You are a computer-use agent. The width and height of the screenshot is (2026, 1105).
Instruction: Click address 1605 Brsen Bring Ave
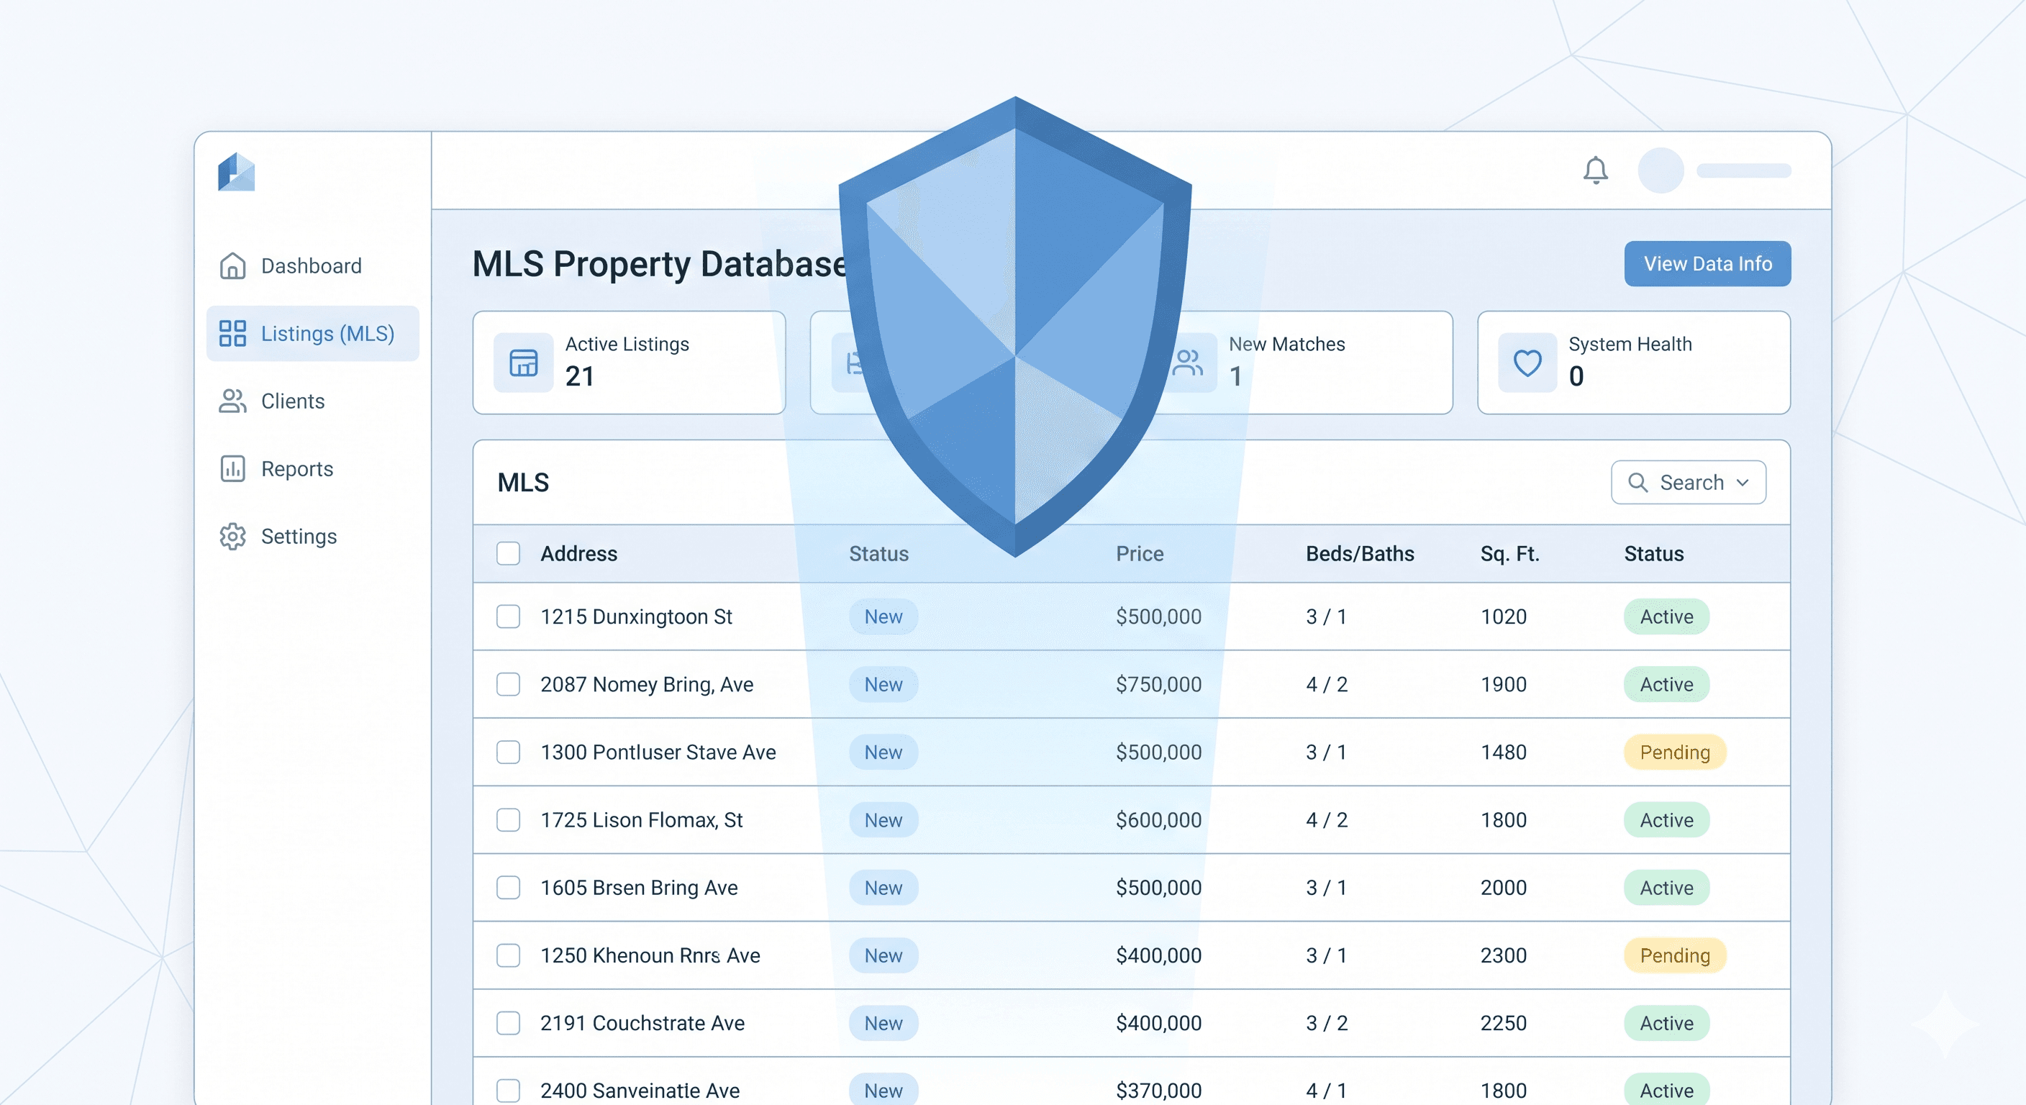639,887
